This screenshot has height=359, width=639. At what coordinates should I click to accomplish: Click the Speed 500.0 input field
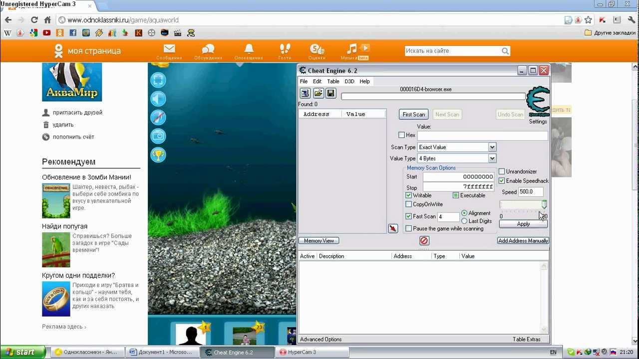click(x=531, y=192)
